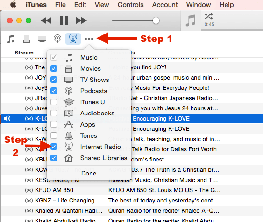Click stream icon beside KGNZ
The width and height of the screenshot is (263, 222).
tap(29, 201)
